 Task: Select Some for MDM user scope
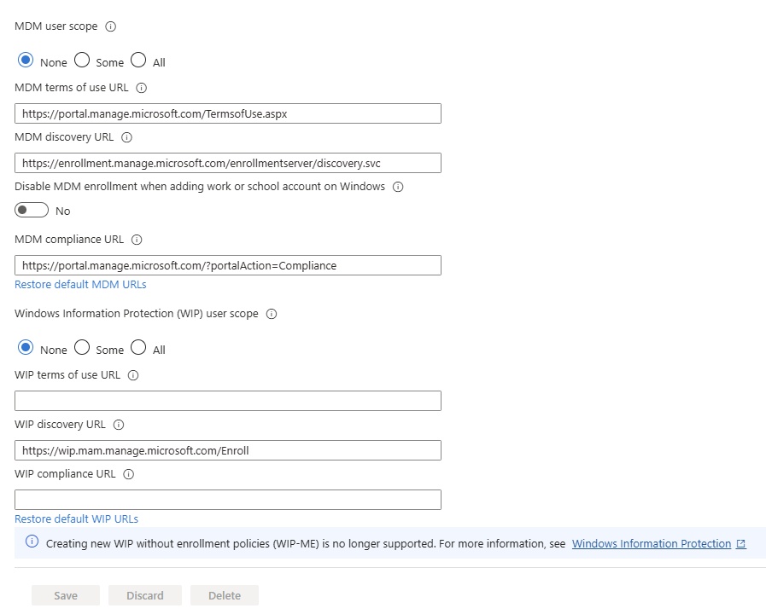coord(82,61)
